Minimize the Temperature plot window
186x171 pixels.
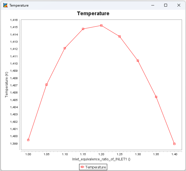153,5
